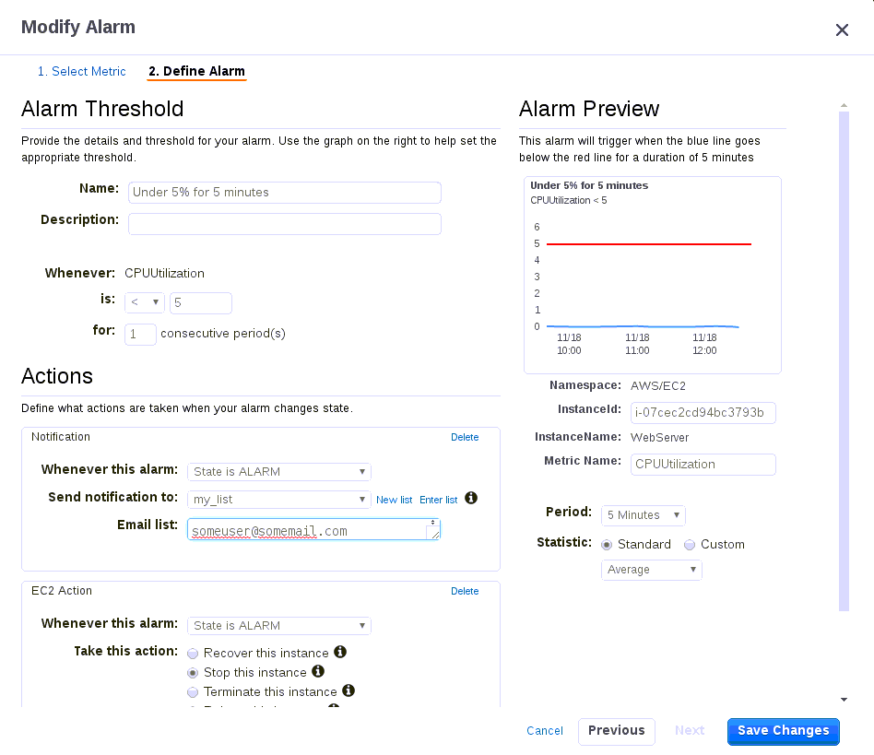Click the New list link

395,499
